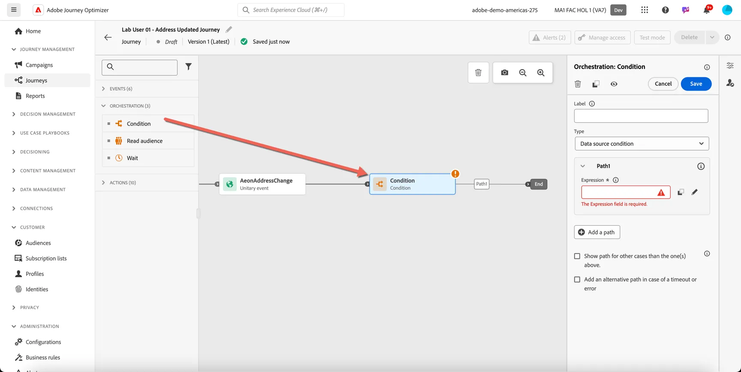Image resolution: width=741 pixels, height=372 pixels.
Task: Zoom out of the journey canvas
Action: 523,73
